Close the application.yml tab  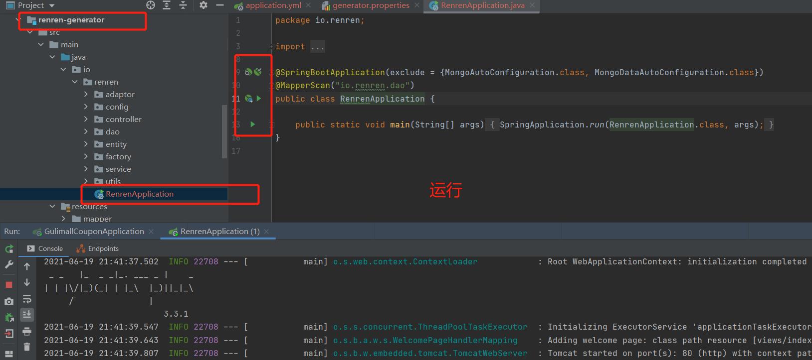point(308,5)
